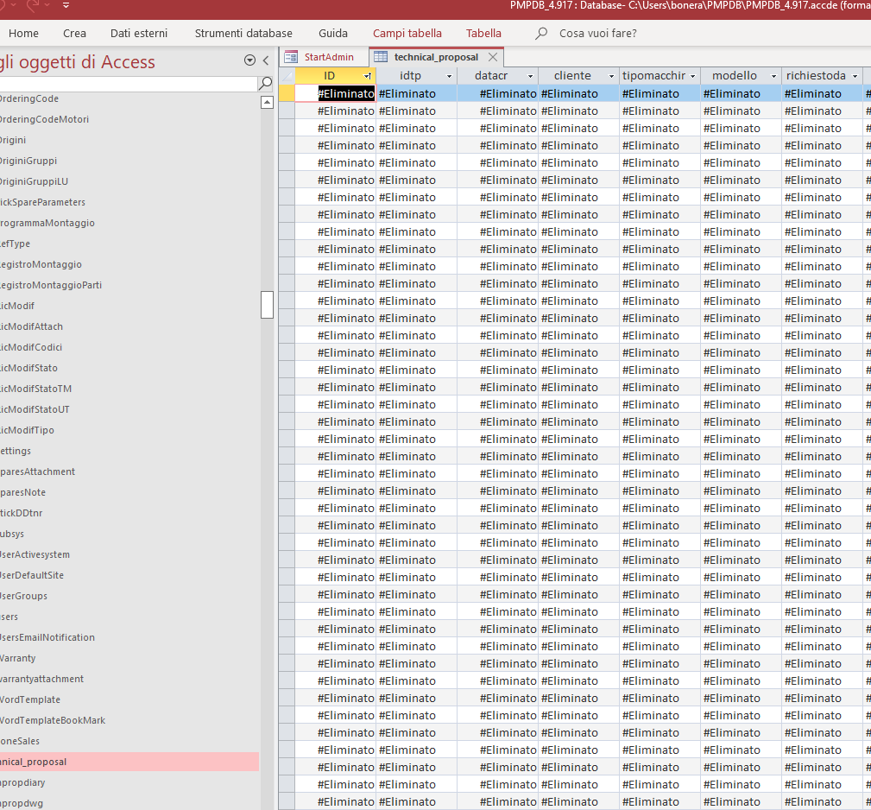Open the Guida ribbon tab
This screenshot has width=871, height=810.
point(333,34)
